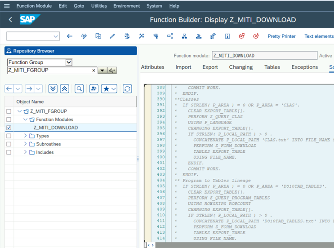Click the first red breakpoint icon
The image size is (334, 248).
[241, 36]
